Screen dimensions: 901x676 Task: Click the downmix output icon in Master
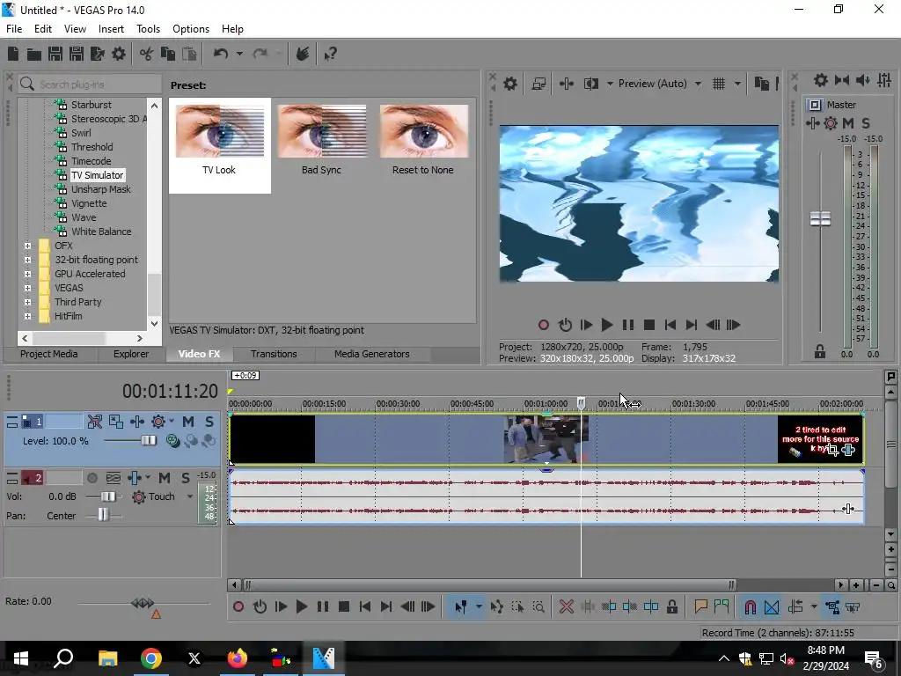(842, 80)
